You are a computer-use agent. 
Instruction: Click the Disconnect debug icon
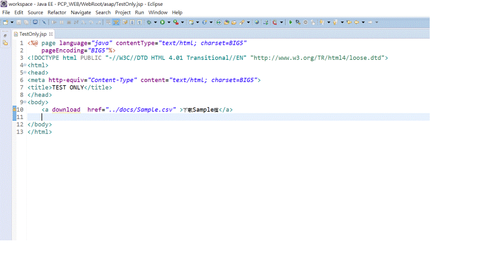76,22
